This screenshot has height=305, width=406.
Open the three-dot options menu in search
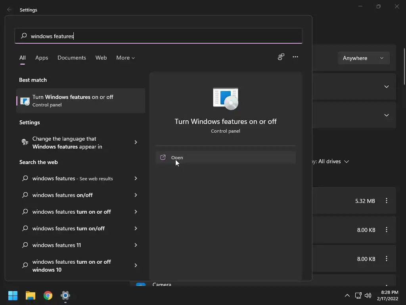295,57
